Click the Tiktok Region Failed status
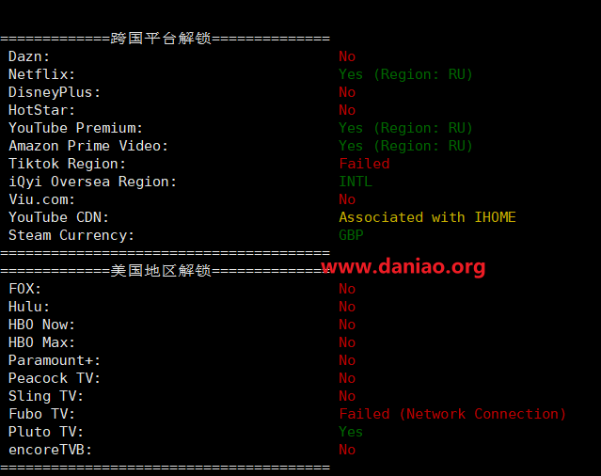601x476 pixels. tap(364, 164)
